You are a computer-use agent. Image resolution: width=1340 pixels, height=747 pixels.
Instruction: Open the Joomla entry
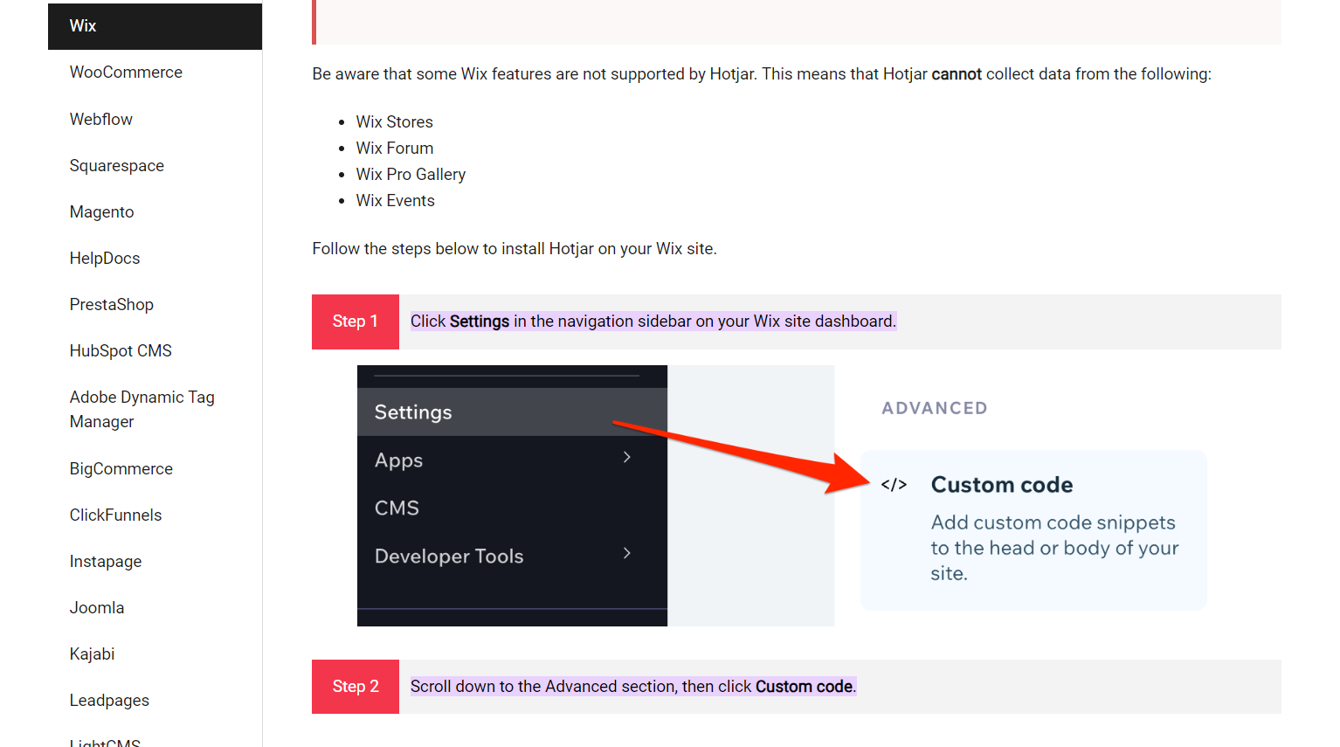97,607
